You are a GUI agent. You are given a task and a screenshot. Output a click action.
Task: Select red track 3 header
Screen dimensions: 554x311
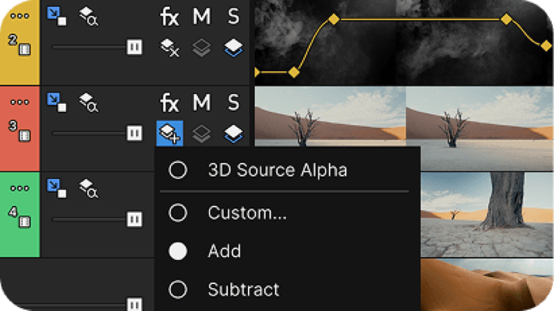pos(20,129)
